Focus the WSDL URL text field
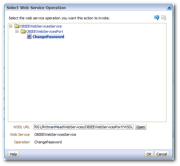180x166 pixels. pyautogui.click(x=84, y=127)
